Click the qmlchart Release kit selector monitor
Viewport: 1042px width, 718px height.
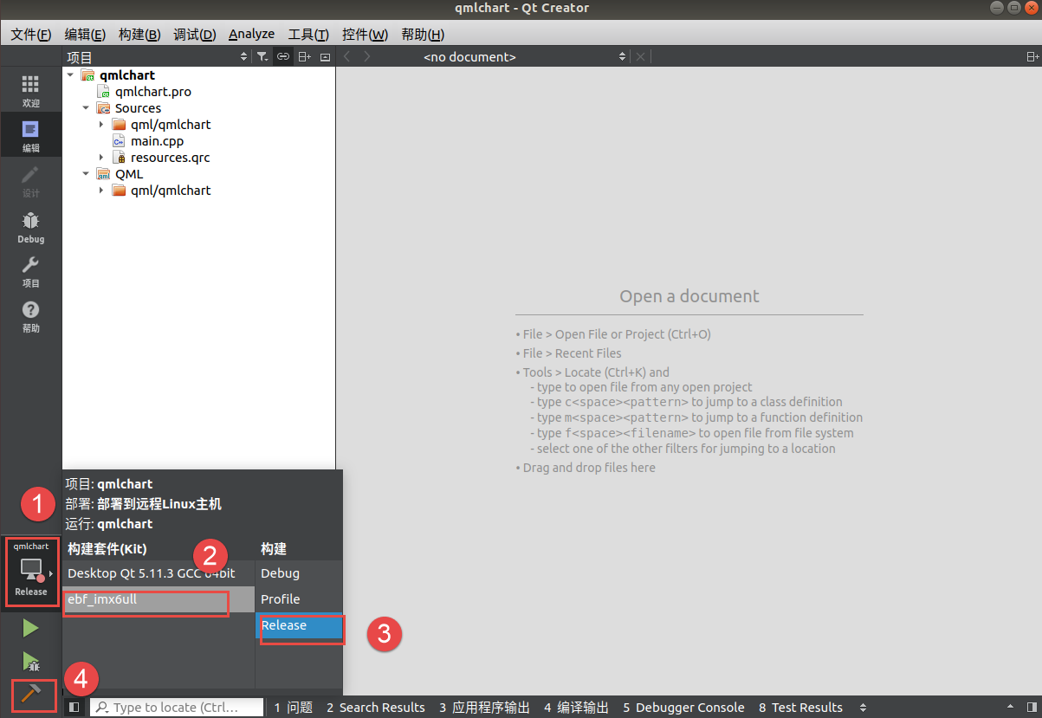31,571
